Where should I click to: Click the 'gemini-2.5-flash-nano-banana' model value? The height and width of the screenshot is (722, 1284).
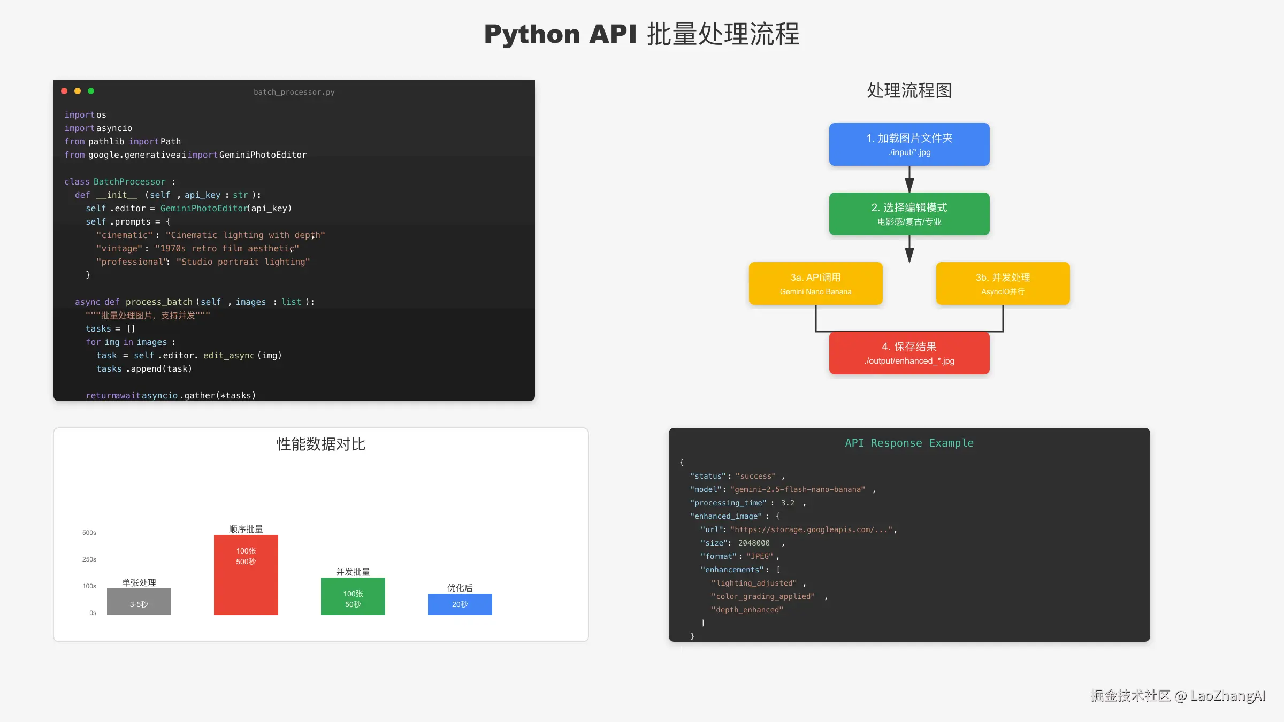(798, 489)
